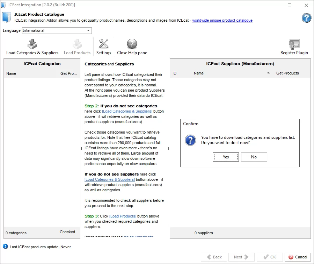This screenshot has width=314, height=264.
Task: Click the Load Categories & Suppliers toolbar icon
Action: click(32, 44)
